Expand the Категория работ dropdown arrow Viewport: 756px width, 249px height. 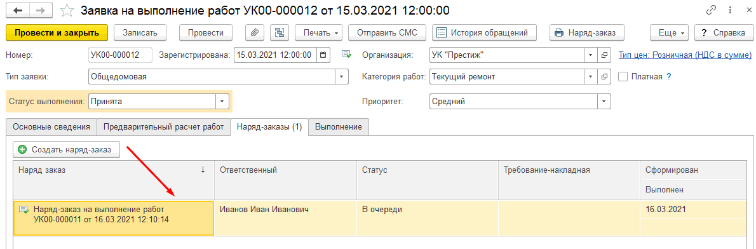coord(591,77)
